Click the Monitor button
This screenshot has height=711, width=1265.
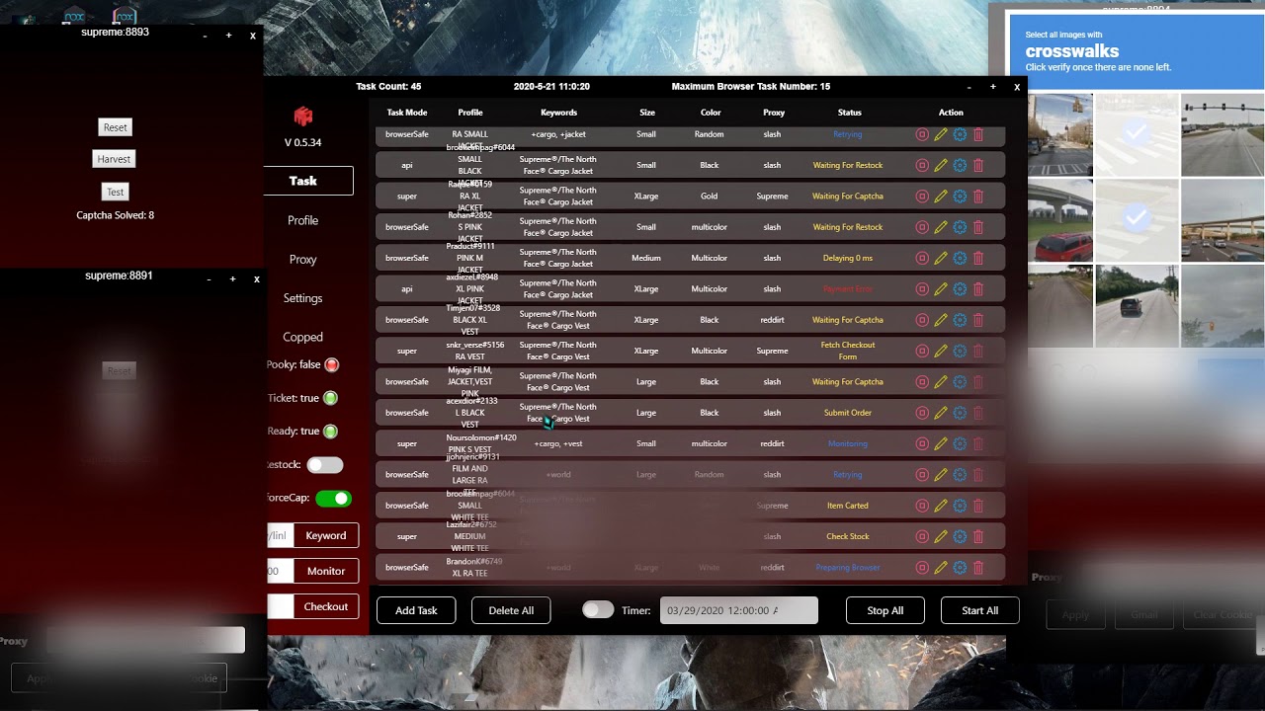[x=326, y=571]
